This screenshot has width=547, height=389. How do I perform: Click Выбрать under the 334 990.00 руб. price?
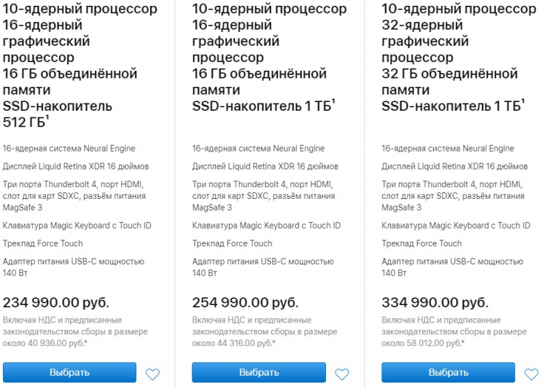click(449, 372)
